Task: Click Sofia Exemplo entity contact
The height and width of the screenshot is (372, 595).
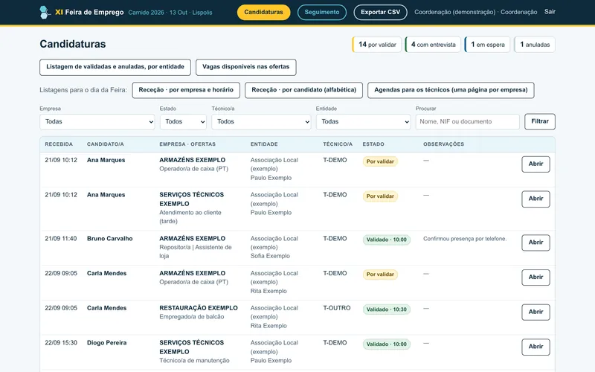Action: (x=270, y=256)
